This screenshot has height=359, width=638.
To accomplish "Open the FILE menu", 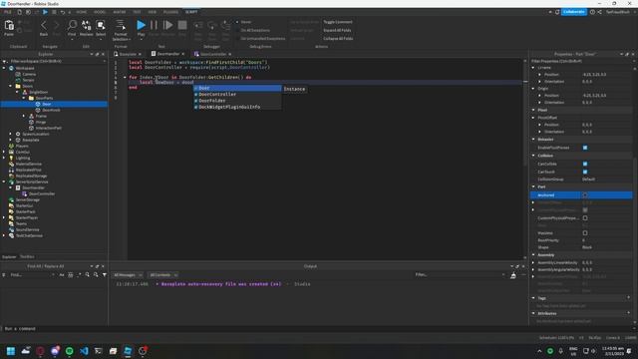I will 8,12.
